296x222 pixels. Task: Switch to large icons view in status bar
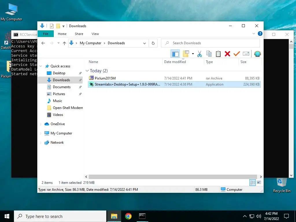tap(259, 183)
